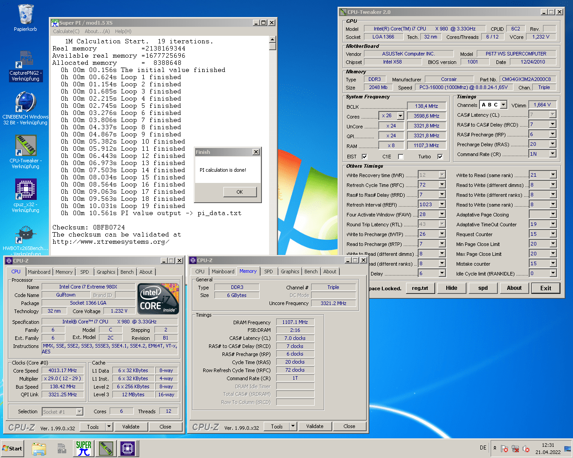
Task: Click the BCLK 138,4 MHz value field
Action: tap(427, 106)
